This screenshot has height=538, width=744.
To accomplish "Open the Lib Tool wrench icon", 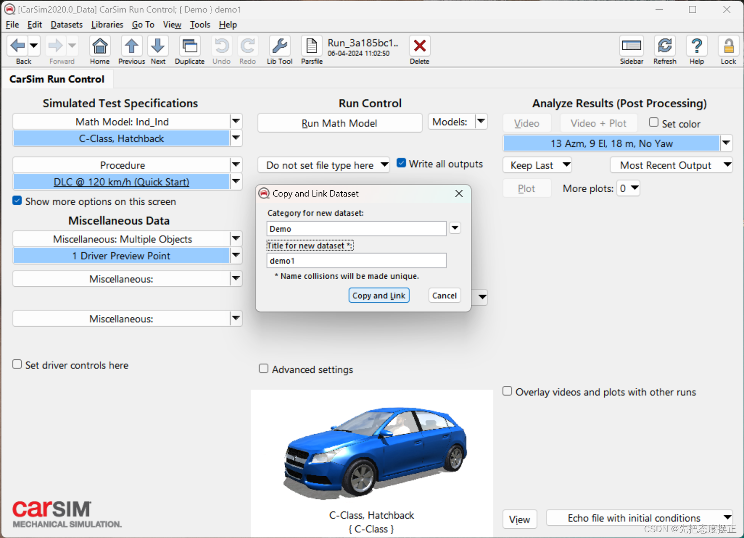I will (x=279, y=46).
